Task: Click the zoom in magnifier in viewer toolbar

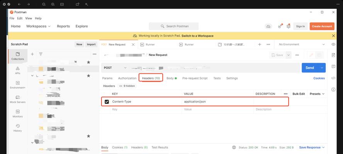Action: coord(53,4)
